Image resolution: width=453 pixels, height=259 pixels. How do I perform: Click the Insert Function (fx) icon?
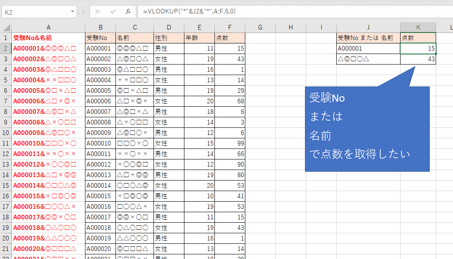click(x=128, y=11)
